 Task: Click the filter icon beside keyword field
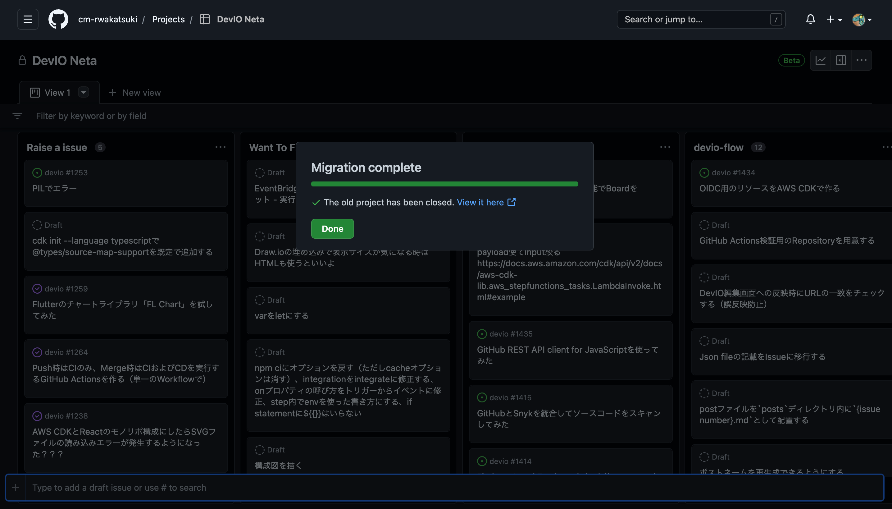[17, 116]
